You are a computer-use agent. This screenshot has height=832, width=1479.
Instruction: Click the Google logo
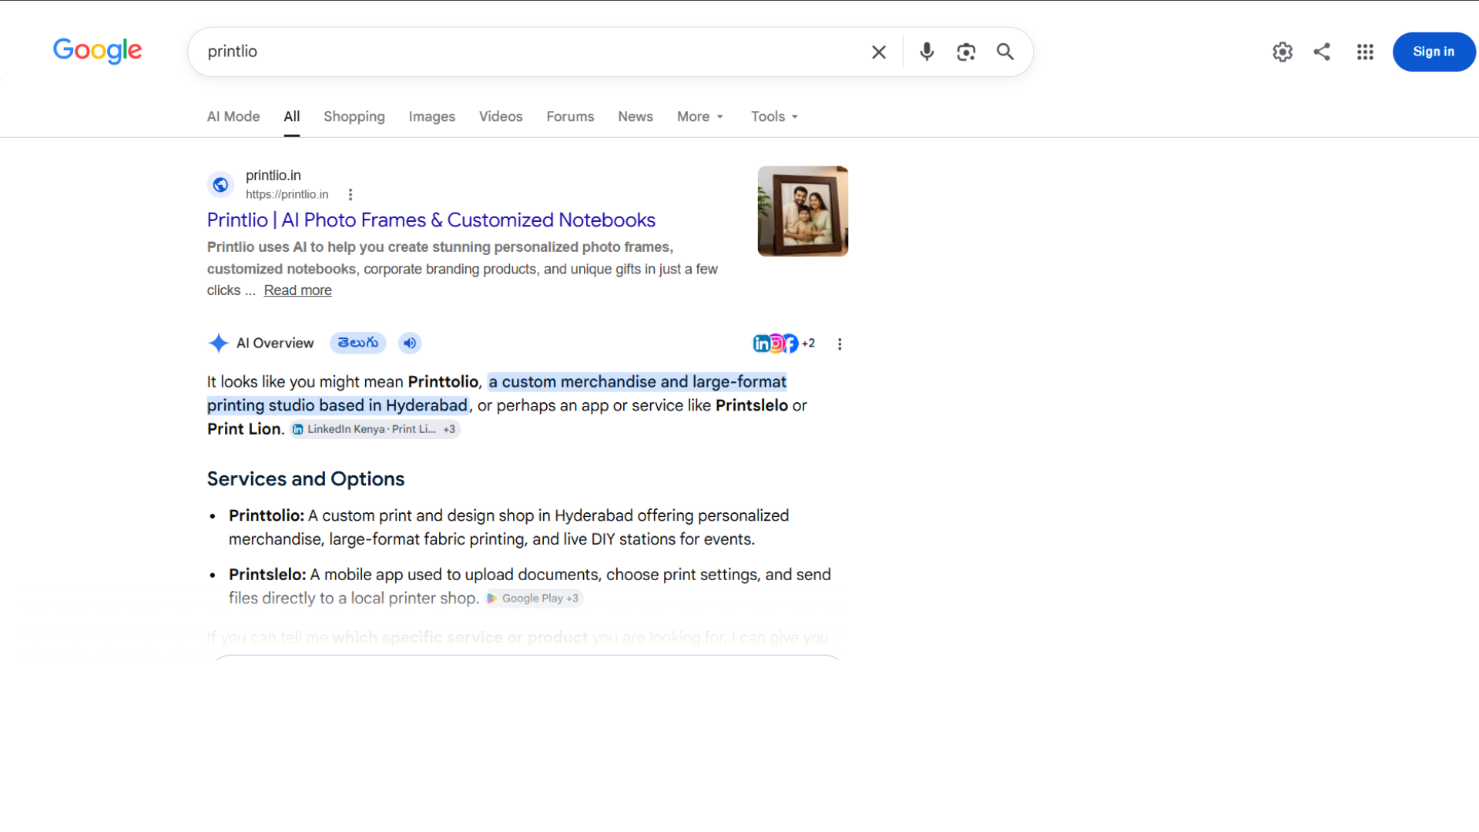pyautogui.click(x=97, y=51)
